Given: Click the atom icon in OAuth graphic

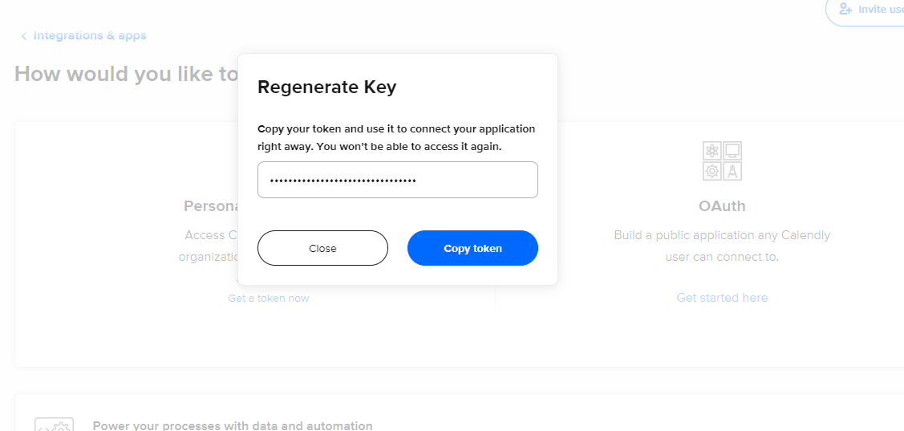Looking at the screenshot, I should [712, 151].
